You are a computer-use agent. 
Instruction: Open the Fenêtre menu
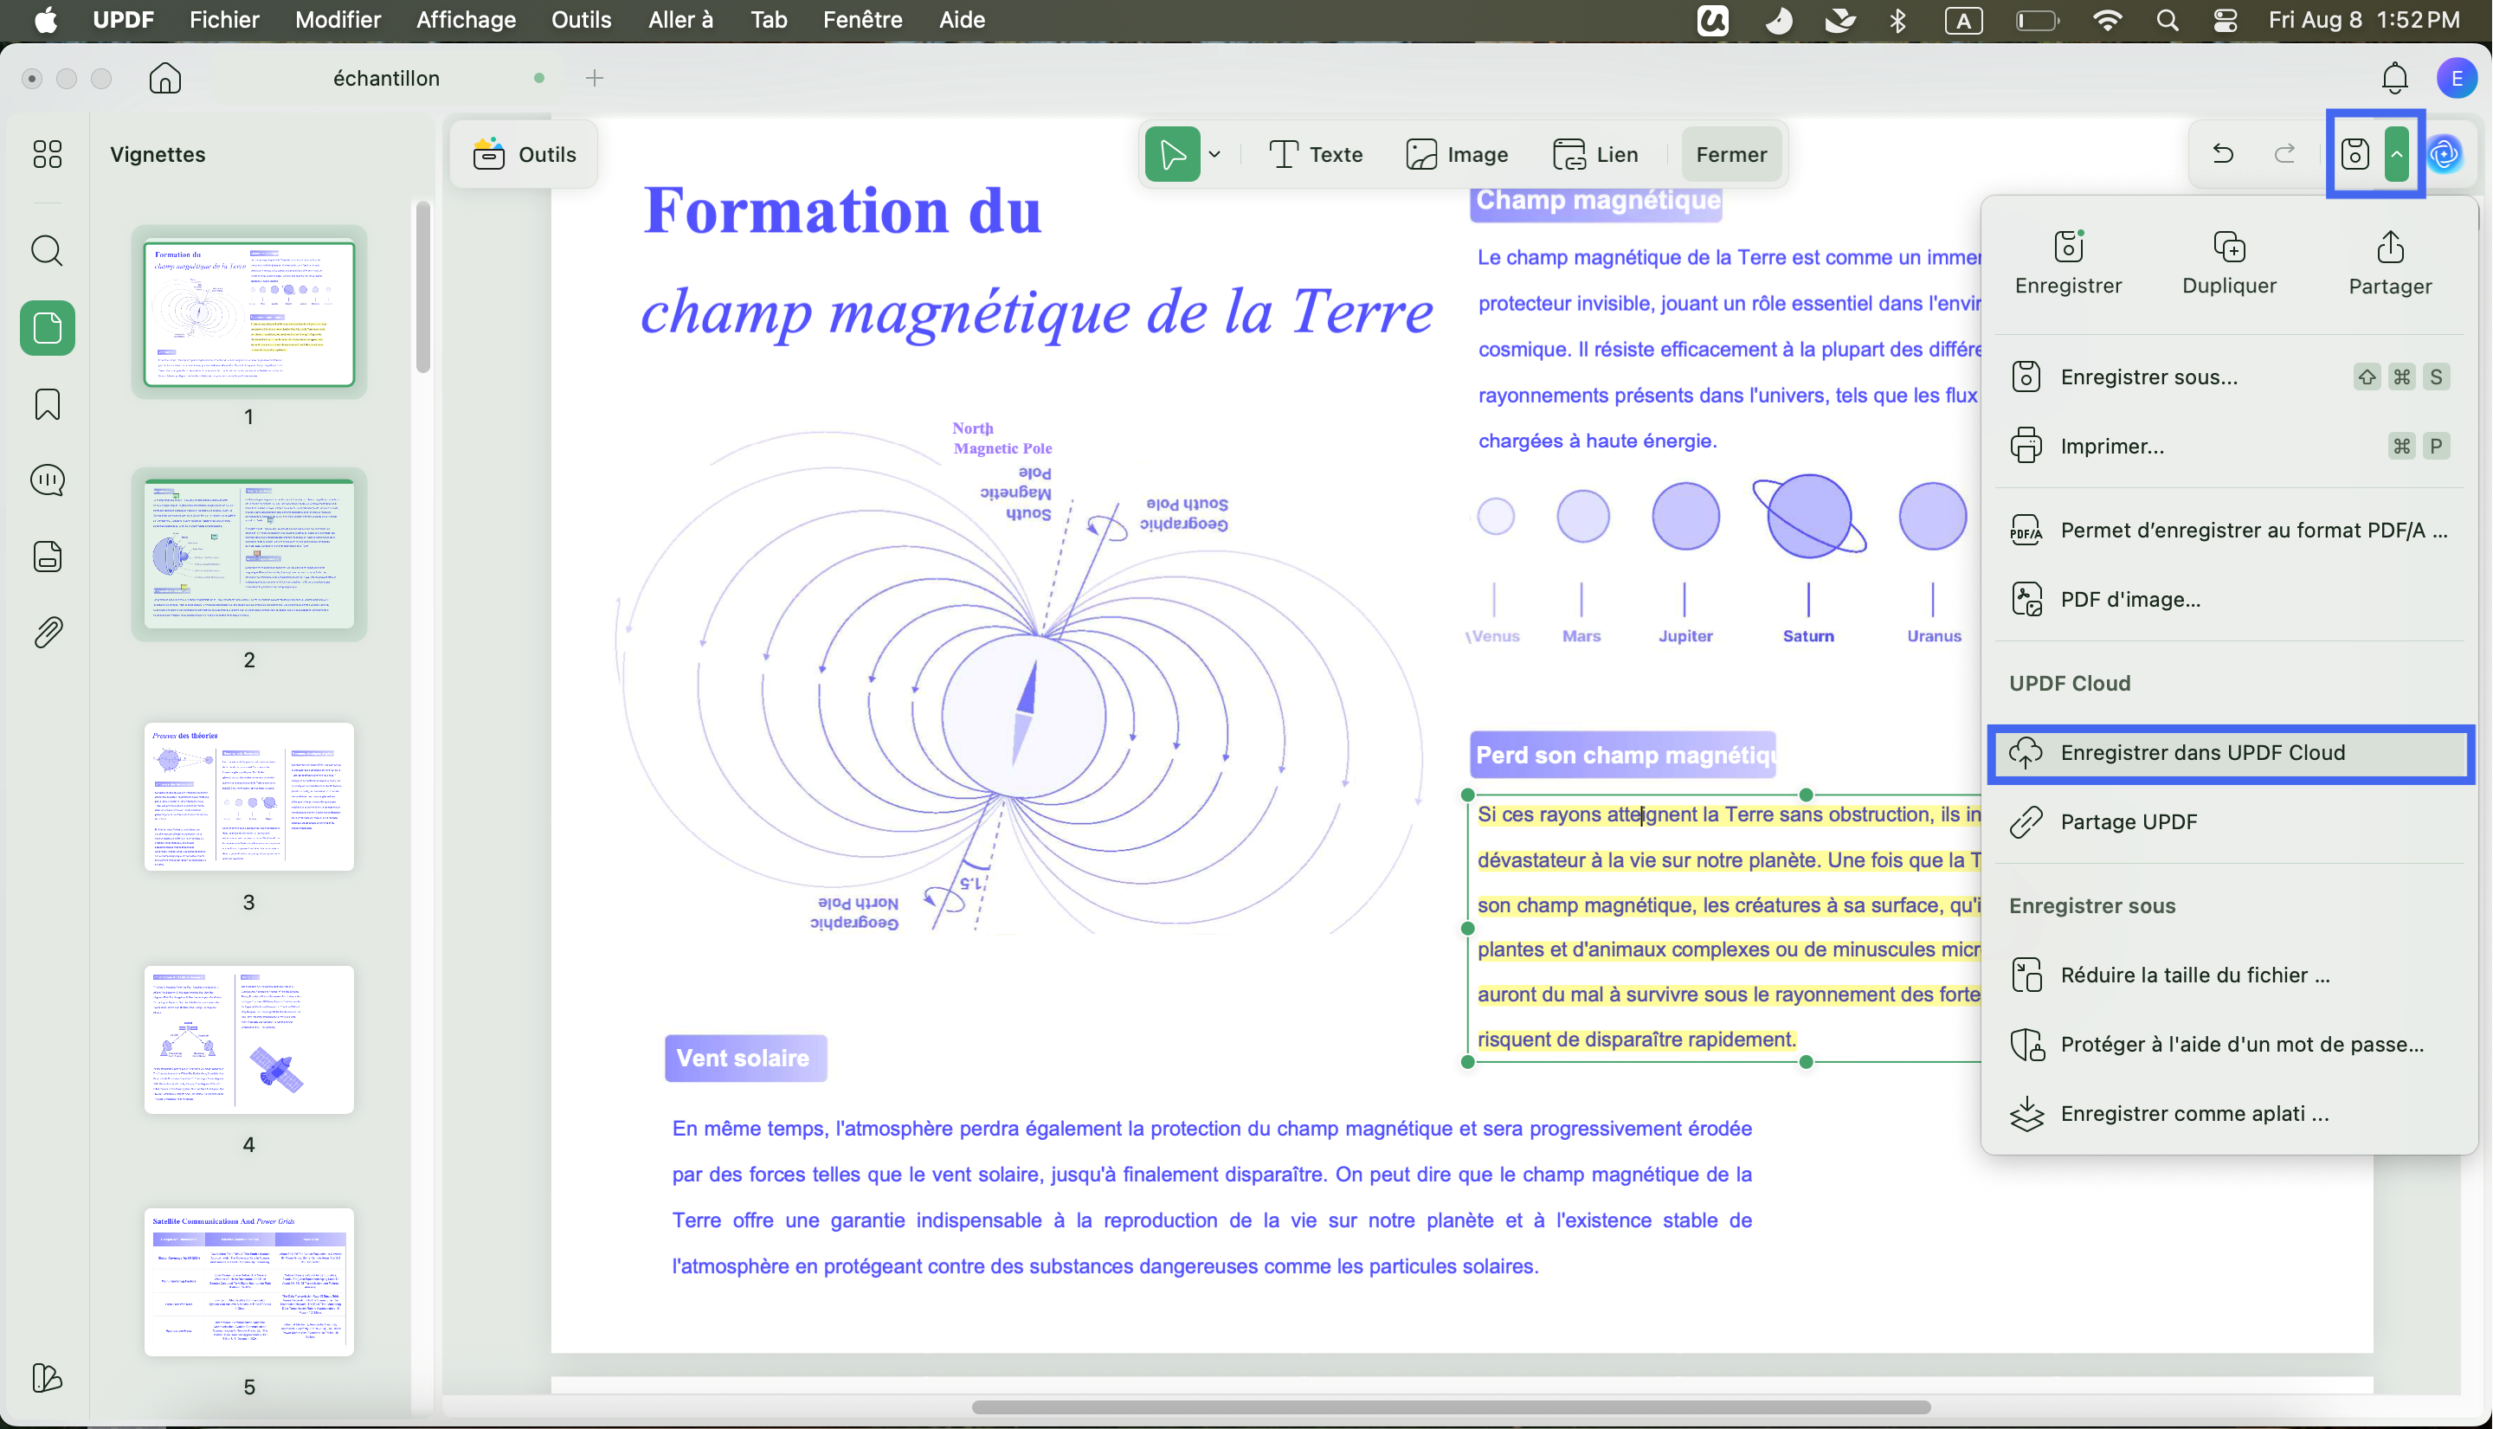863,20
